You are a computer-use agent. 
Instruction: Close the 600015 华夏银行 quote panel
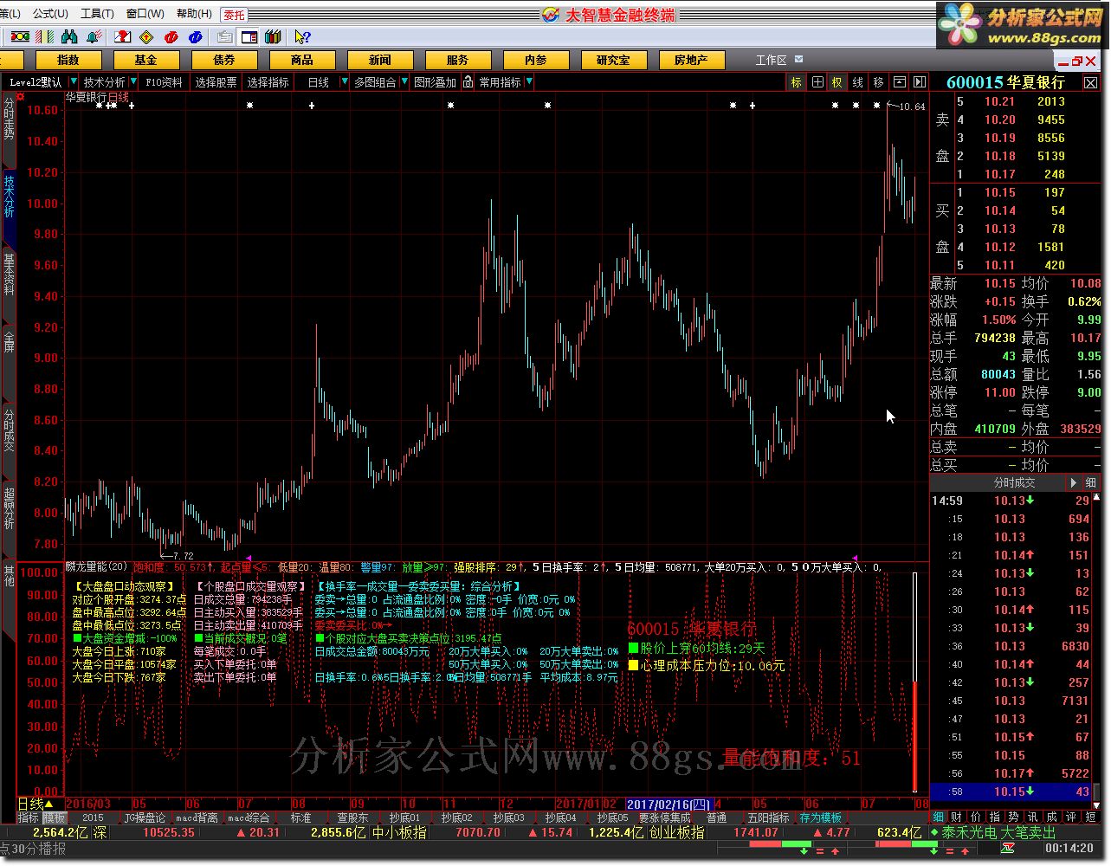(1091, 83)
